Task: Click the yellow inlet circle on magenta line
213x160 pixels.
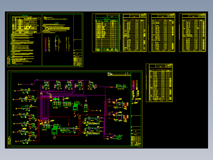Action: tap(18, 85)
